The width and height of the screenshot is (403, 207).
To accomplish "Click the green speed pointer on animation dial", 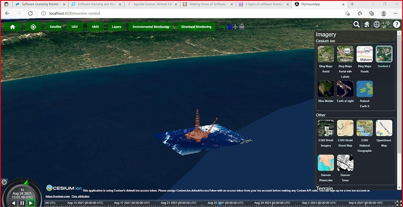I will (x=26, y=182).
